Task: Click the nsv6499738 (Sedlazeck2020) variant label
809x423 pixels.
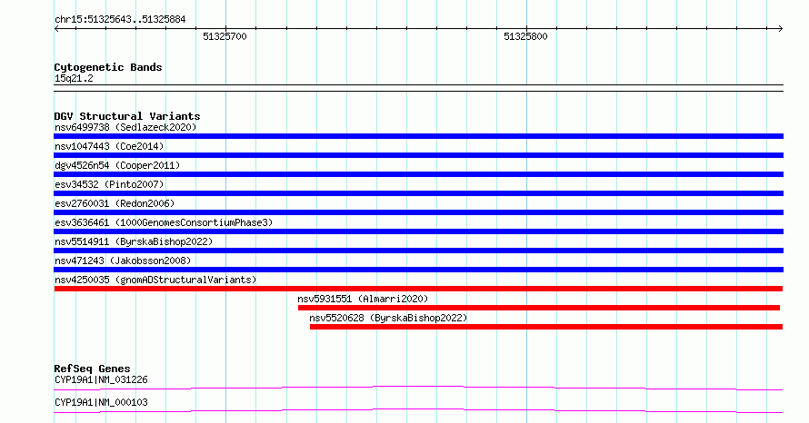Action: (125, 127)
